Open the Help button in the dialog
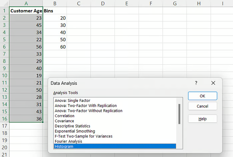This screenshot has width=233, height=157. coord(202,119)
